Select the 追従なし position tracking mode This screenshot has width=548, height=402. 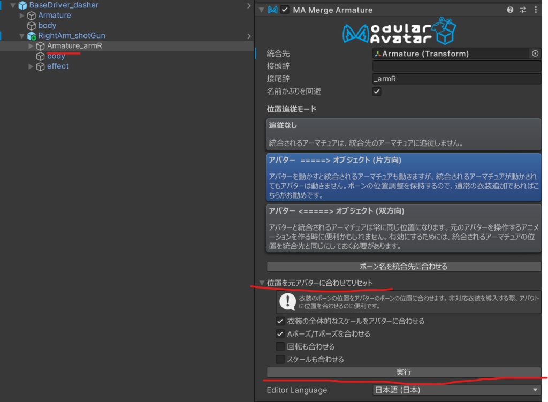tap(404, 134)
